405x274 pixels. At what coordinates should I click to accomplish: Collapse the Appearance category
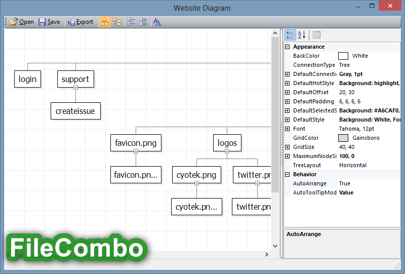287,47
